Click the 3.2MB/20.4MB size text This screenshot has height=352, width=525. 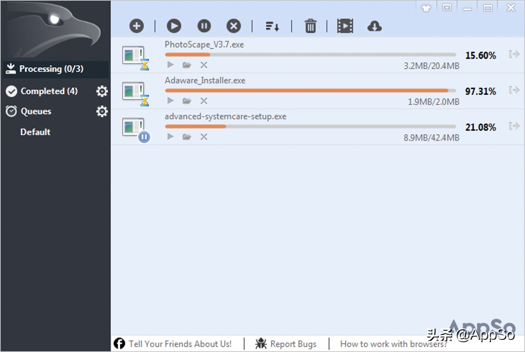click(431, 66)
